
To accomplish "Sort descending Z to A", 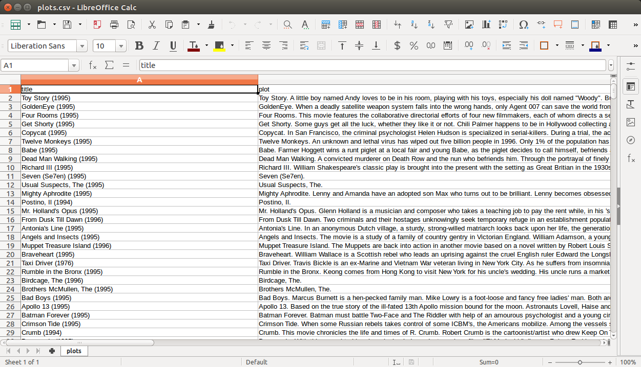I will point(431,25).
